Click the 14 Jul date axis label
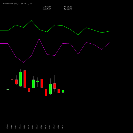133x133 pixels. point(63,127)
